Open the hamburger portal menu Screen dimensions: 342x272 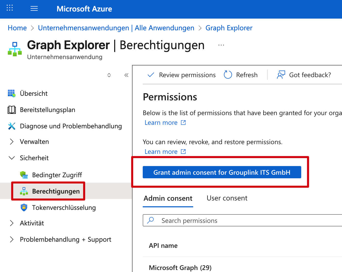click(x=34, y=9)
